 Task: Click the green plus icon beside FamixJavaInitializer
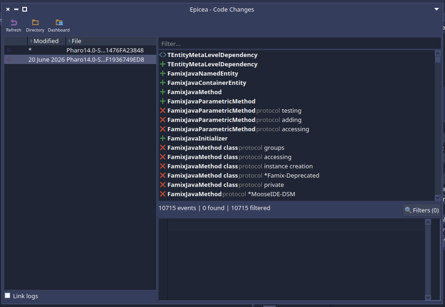(x=163, y=138)
